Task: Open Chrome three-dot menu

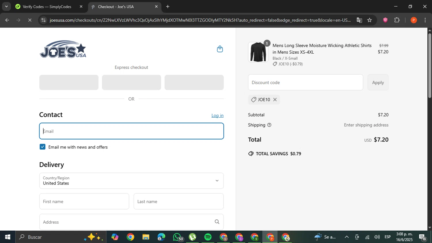Action: click(x=425, y=20)
